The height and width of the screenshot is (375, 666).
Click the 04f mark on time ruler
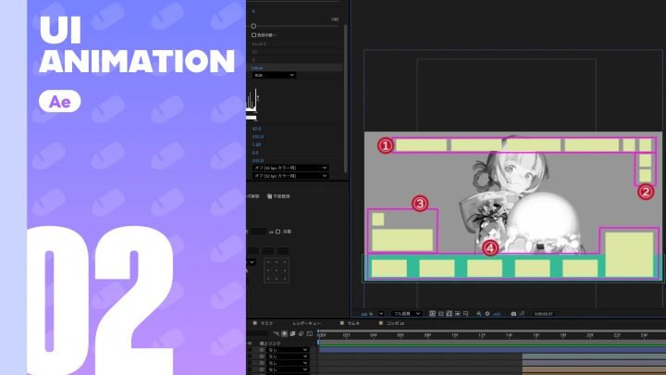click(x=374, y=335)
